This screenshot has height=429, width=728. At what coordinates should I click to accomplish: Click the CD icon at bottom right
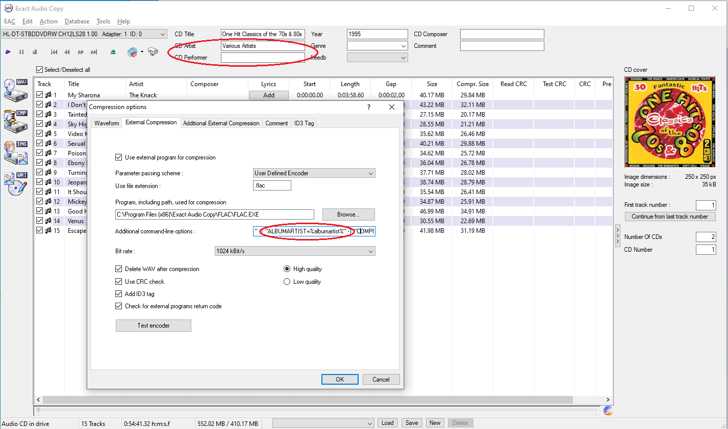[x=608, y=410]
